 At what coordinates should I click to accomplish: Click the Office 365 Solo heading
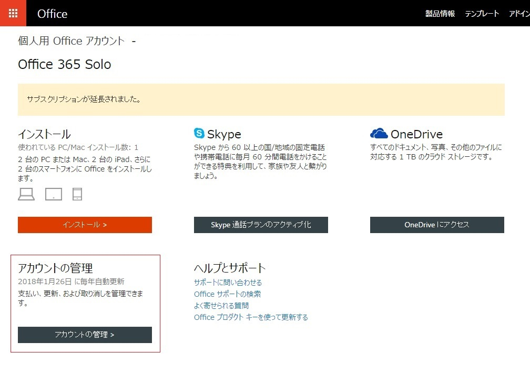65,64
